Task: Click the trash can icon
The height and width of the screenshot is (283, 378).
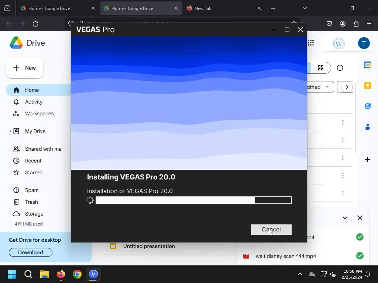Action: coord(16,202)
